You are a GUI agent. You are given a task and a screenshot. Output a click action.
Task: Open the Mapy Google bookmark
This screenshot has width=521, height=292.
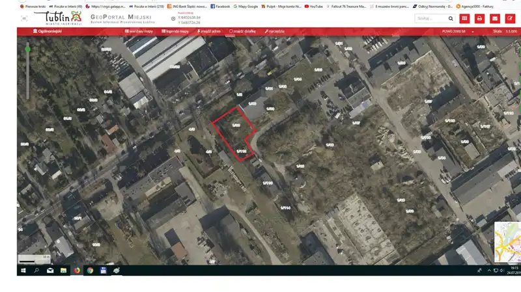(246, 7)
